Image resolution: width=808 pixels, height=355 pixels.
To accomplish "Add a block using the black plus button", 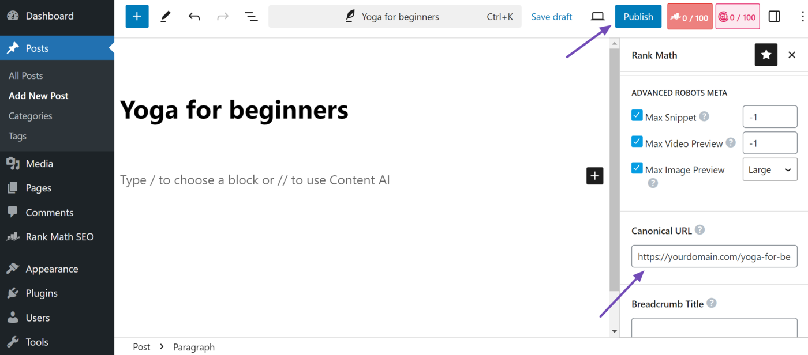I will [595, 176].
